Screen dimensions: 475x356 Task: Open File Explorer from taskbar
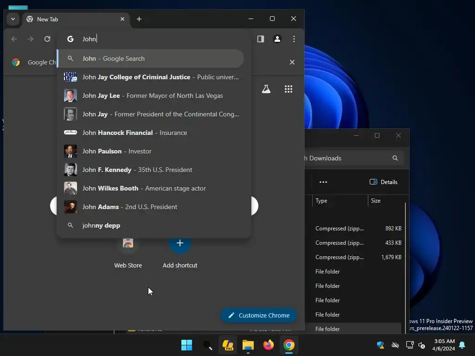tap(248, 345)
